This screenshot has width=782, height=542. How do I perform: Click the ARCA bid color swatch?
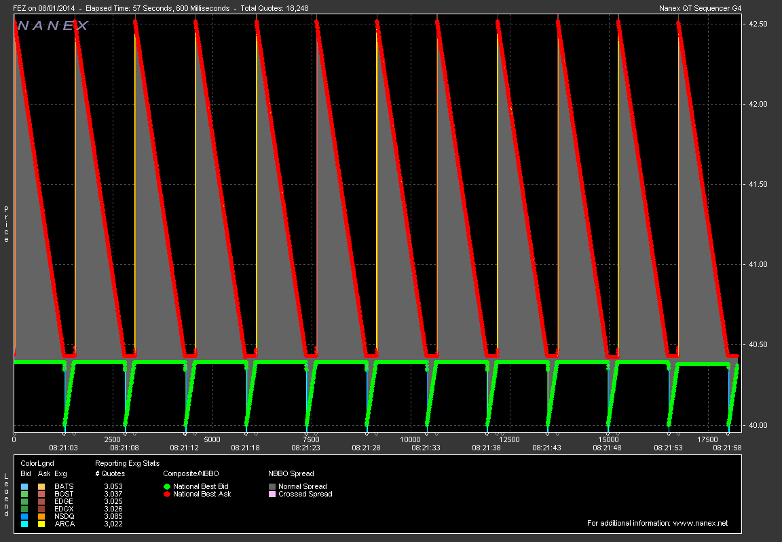point(24,524)
